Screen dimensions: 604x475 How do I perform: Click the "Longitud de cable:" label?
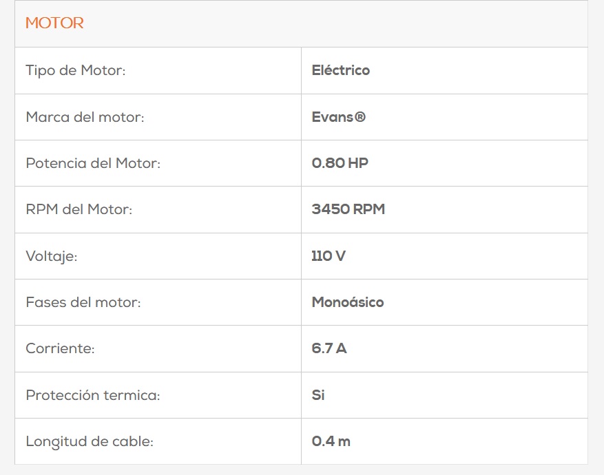pyautogui.click(x=90, y=441)
